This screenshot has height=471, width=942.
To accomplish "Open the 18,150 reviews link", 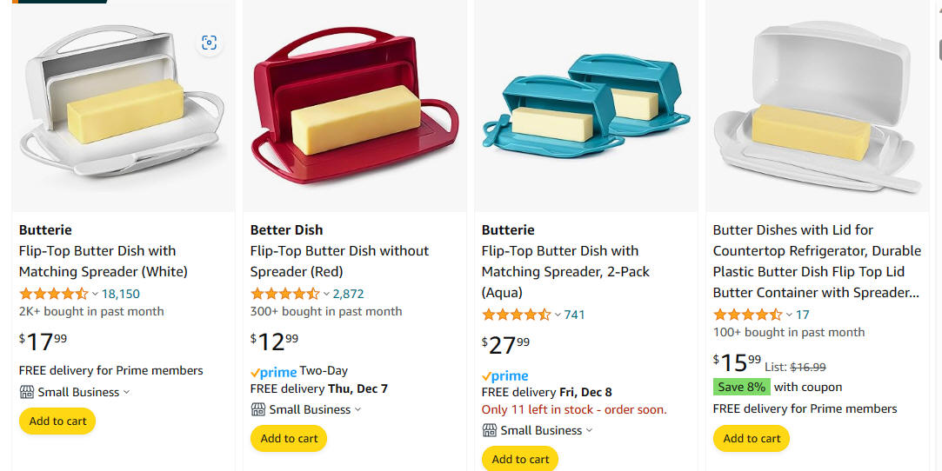I will [x=121, y=294].
